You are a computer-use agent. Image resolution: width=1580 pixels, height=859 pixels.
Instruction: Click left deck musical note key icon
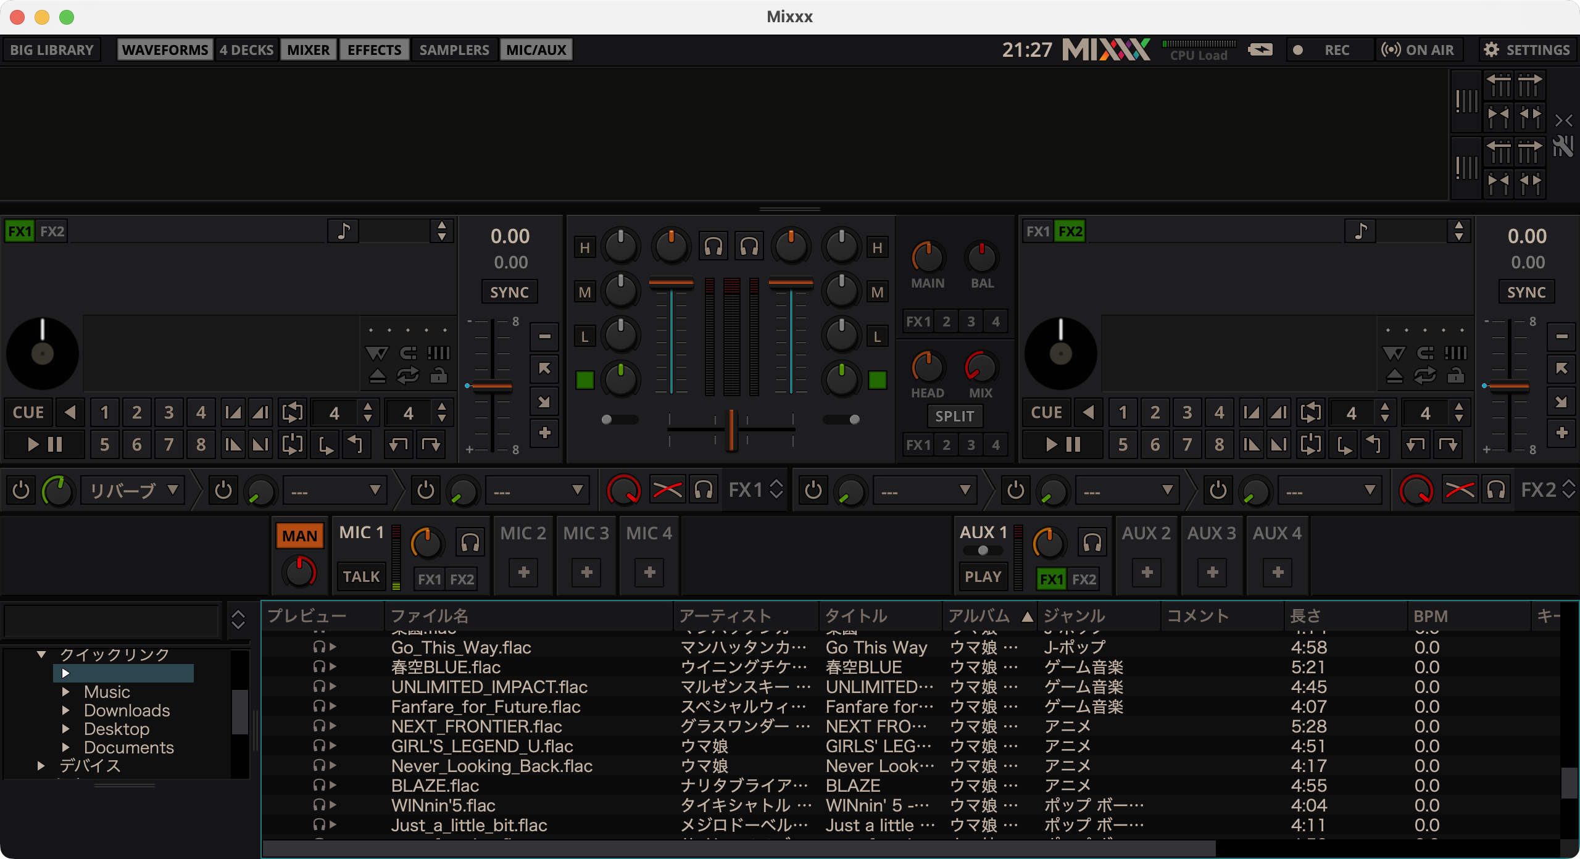click(x=344, y=231)
